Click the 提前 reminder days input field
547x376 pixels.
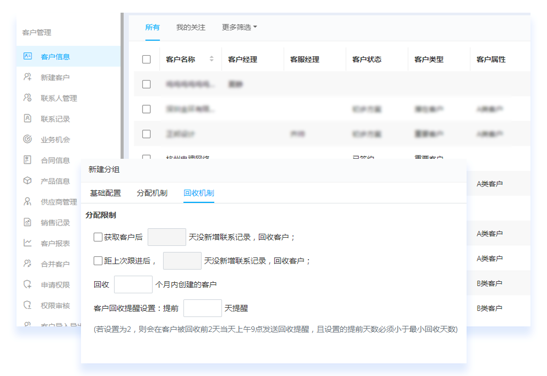[x=202, y=308]
